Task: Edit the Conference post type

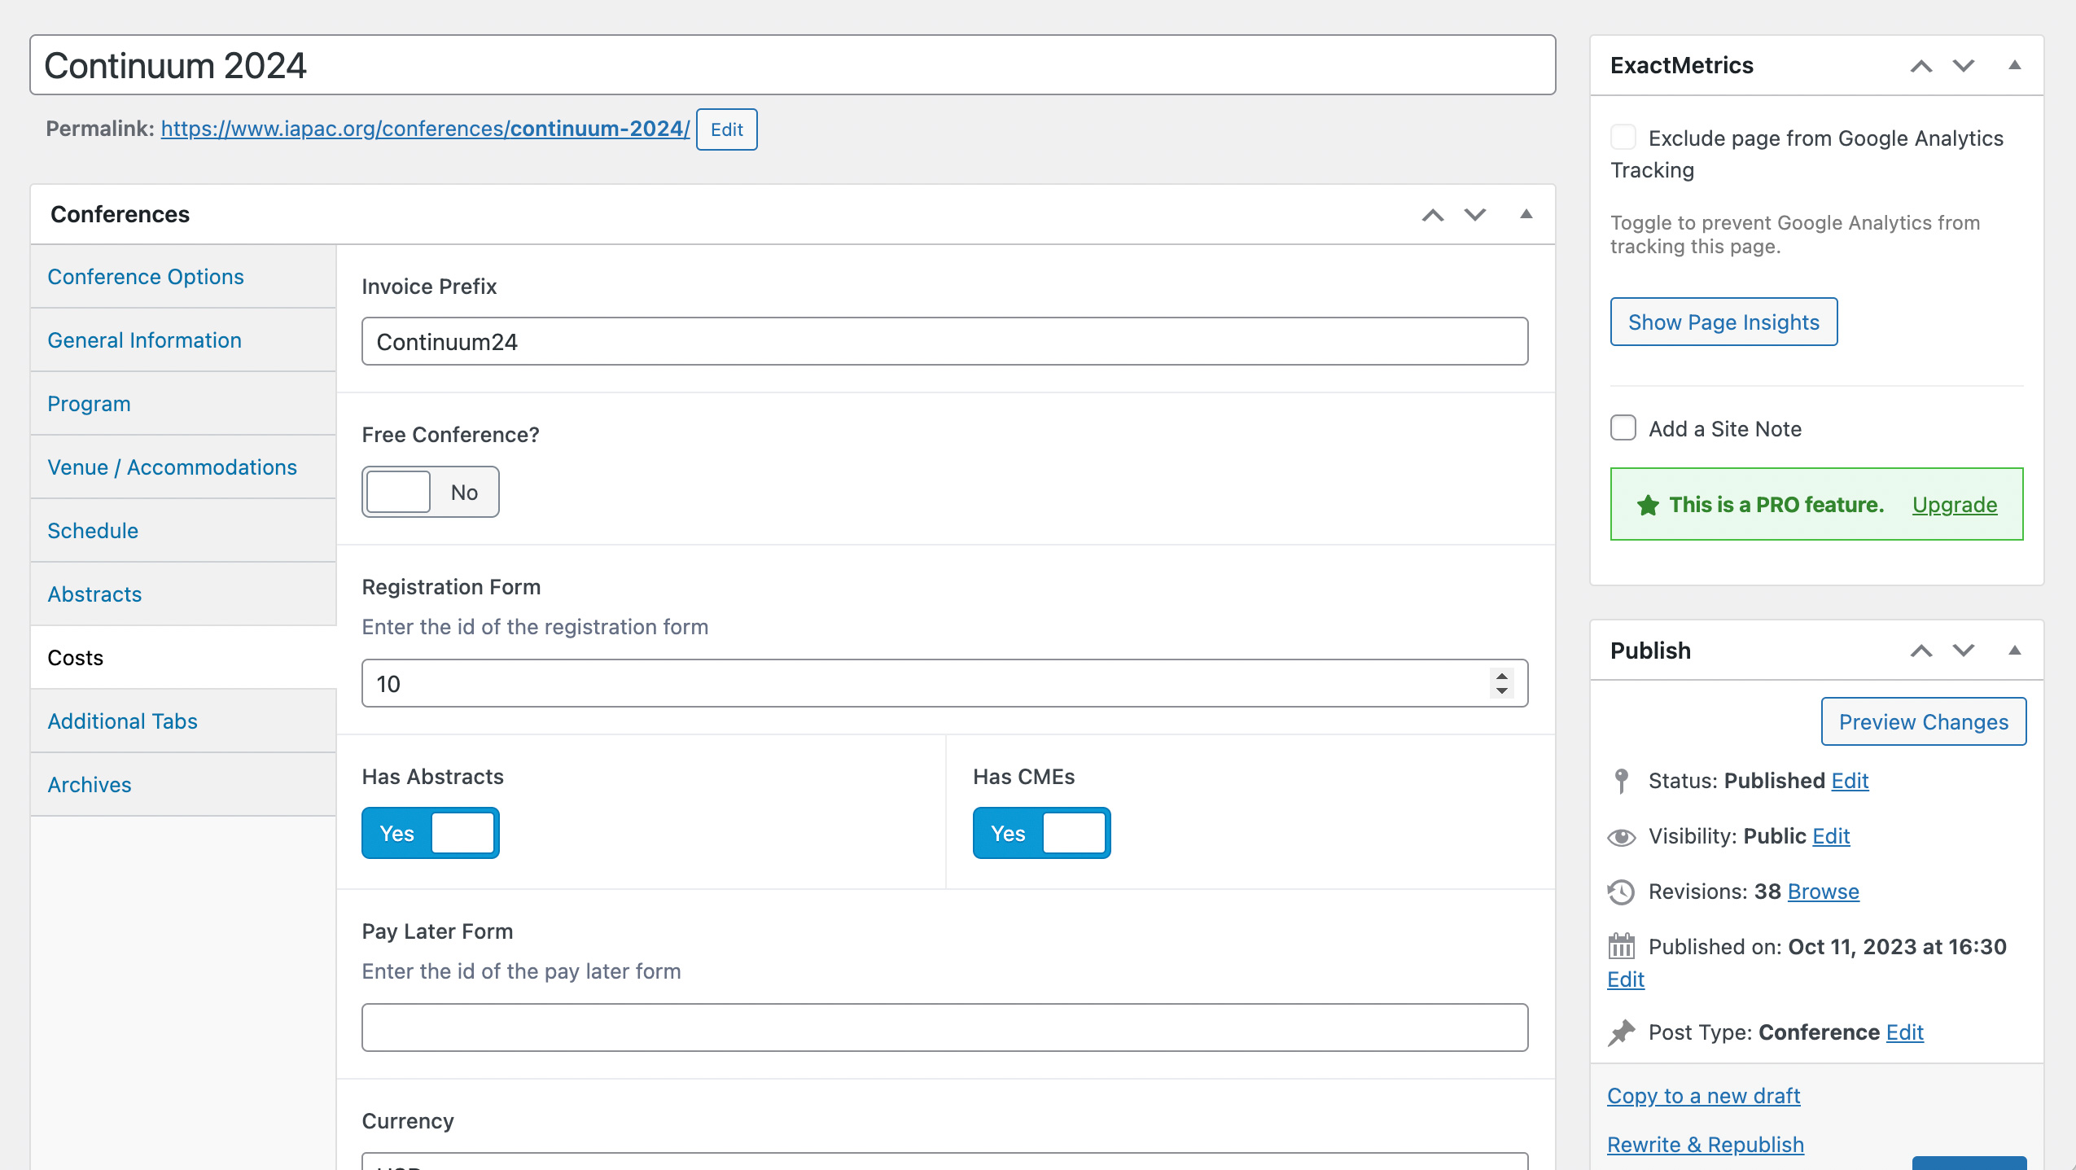Action: click(1905, 1032)
